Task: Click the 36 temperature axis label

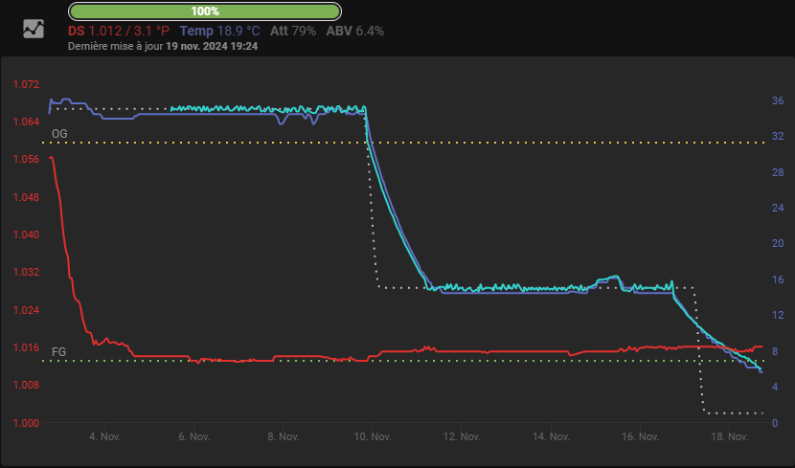Action: [778, 100]
